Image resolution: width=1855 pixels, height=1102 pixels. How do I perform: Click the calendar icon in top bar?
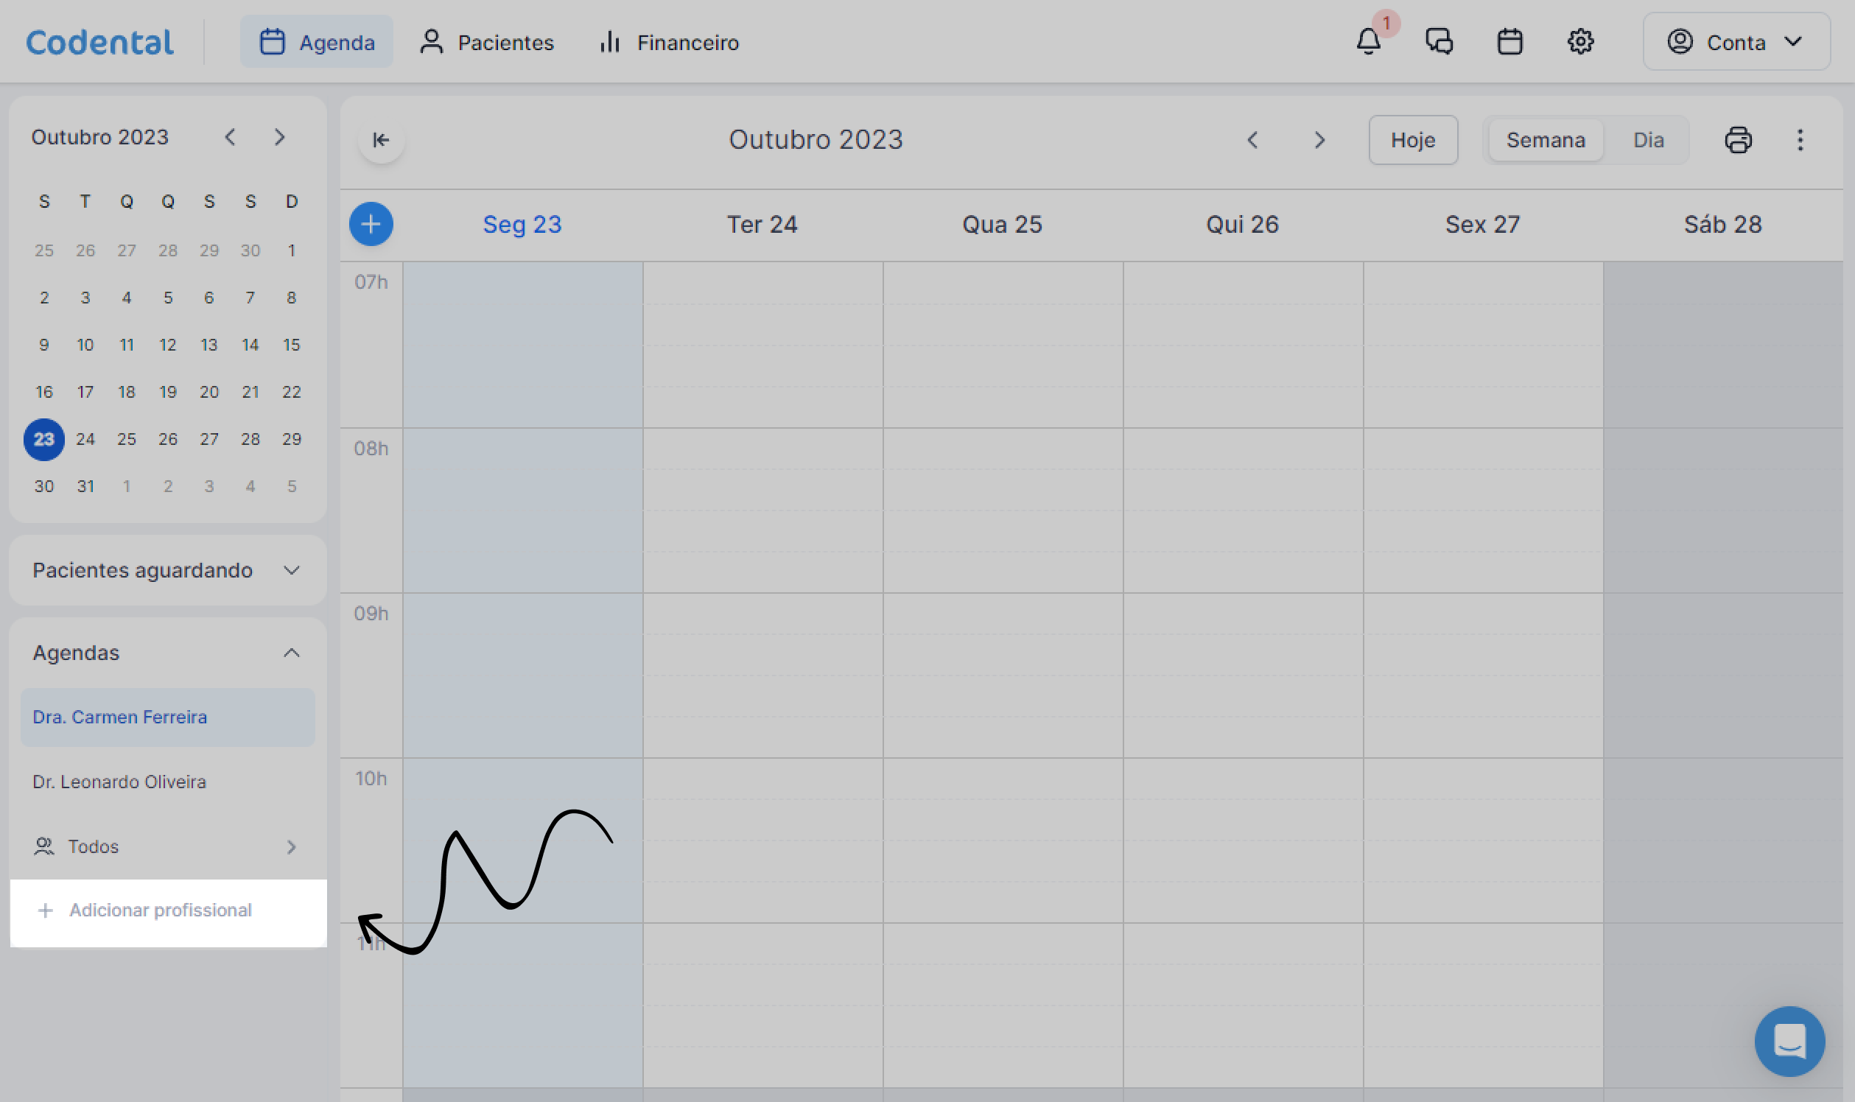[1509, 41]
